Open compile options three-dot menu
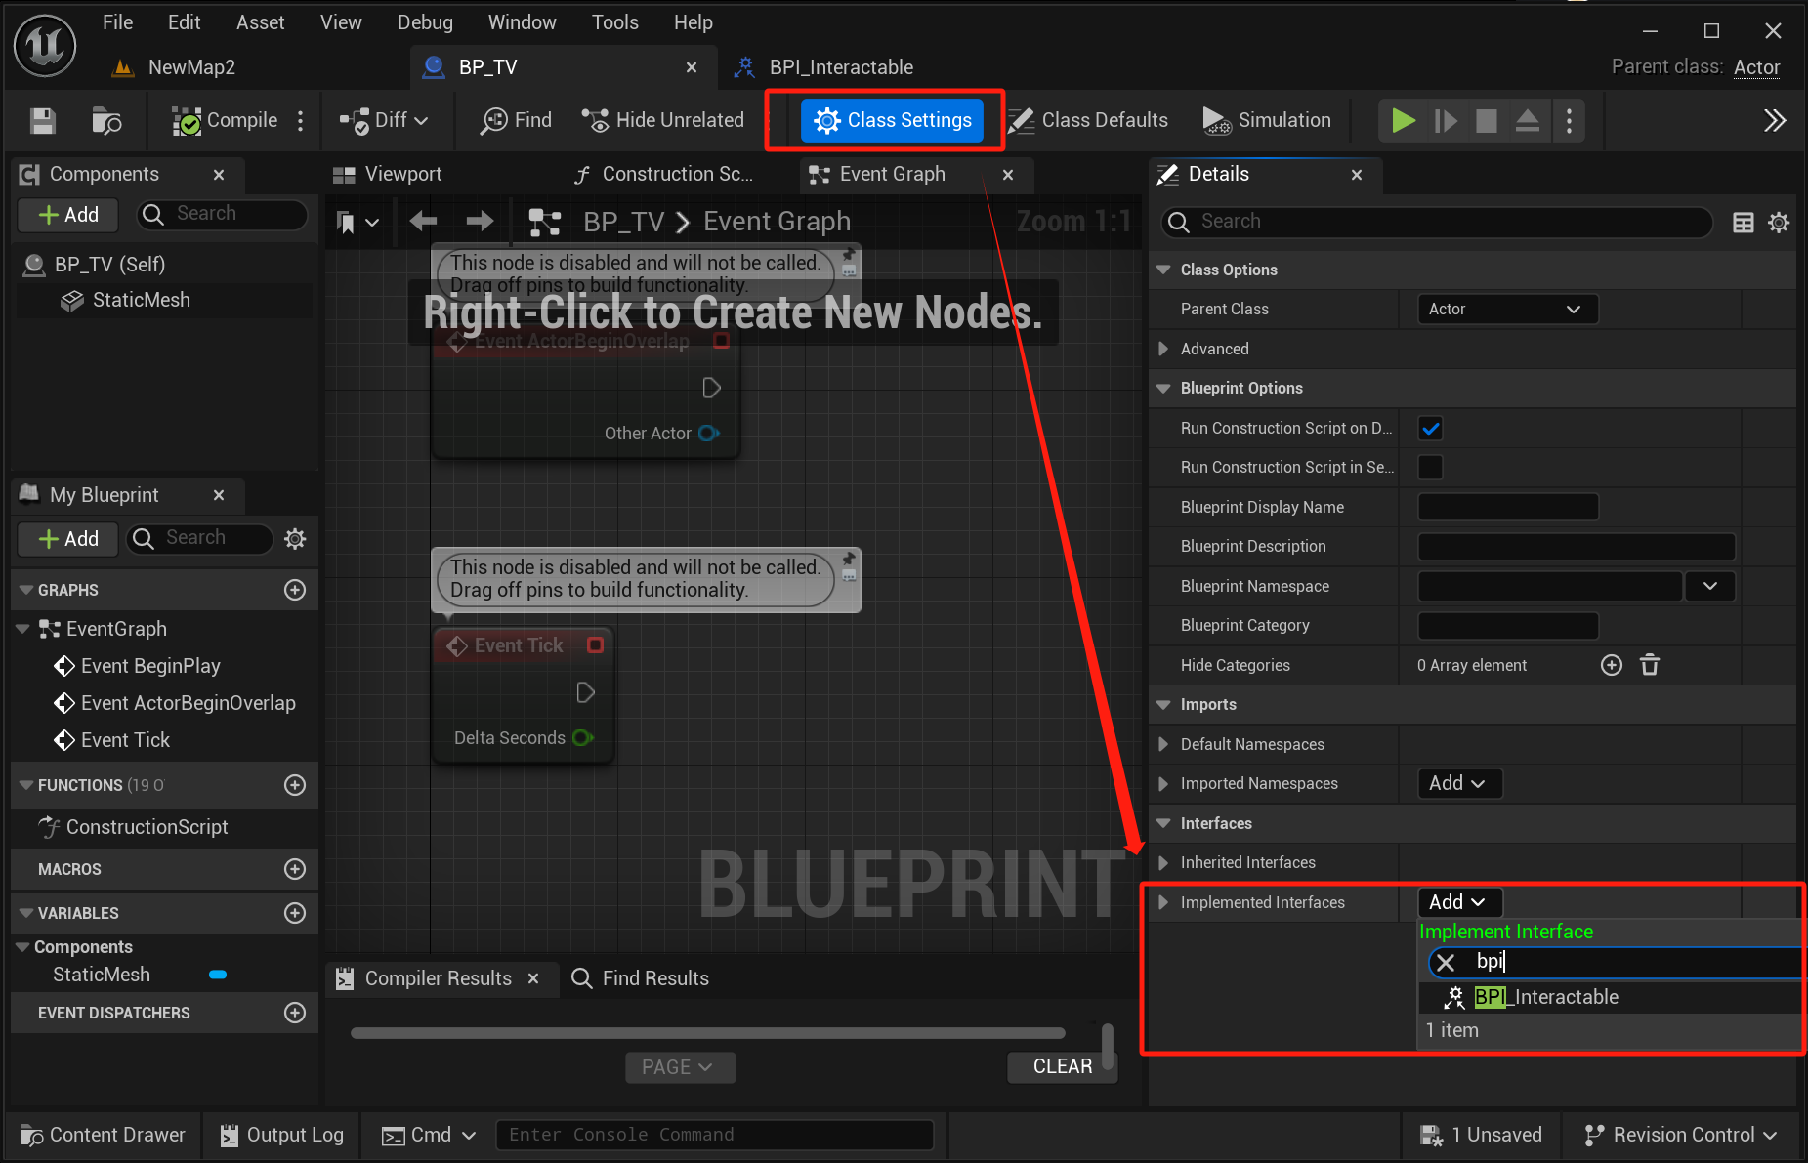Screen dimensions: 1808x1163 click(x=301, y=121)
